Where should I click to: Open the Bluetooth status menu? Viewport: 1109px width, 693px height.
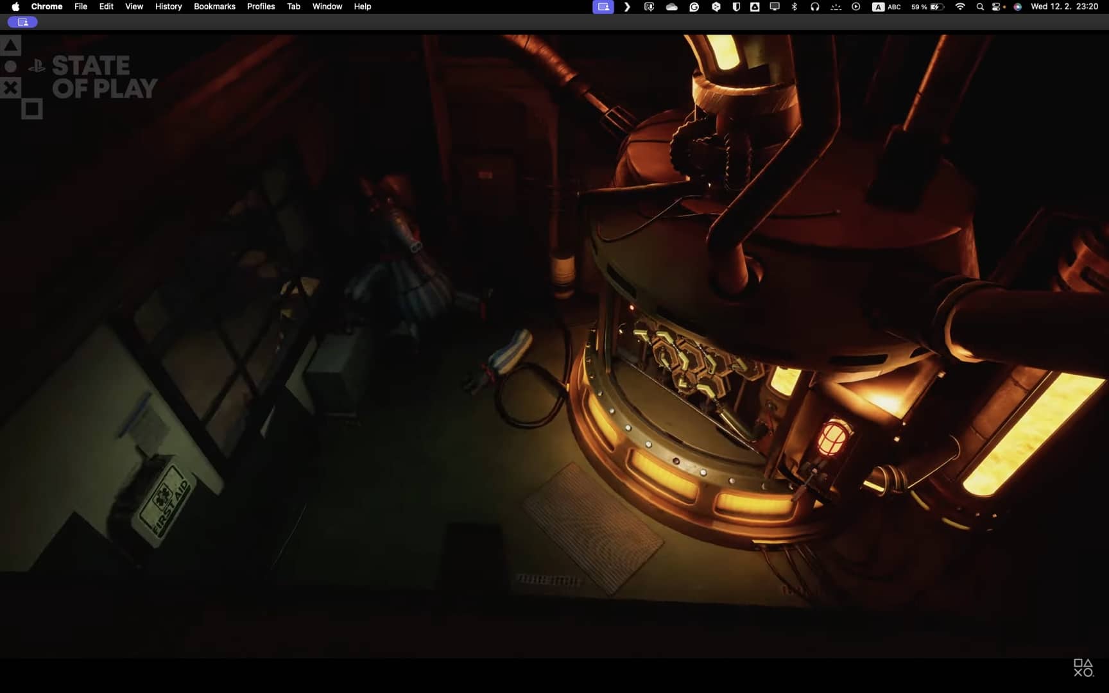pos(795,6)
